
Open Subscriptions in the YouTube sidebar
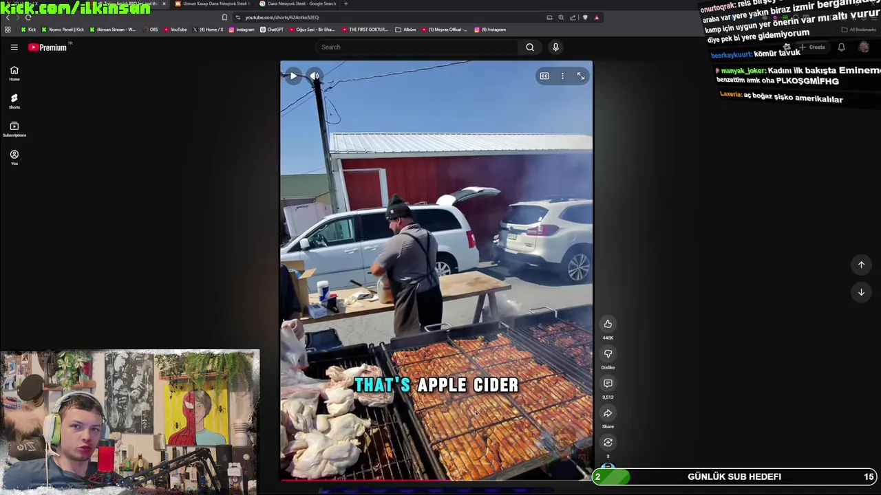point(14,129)
